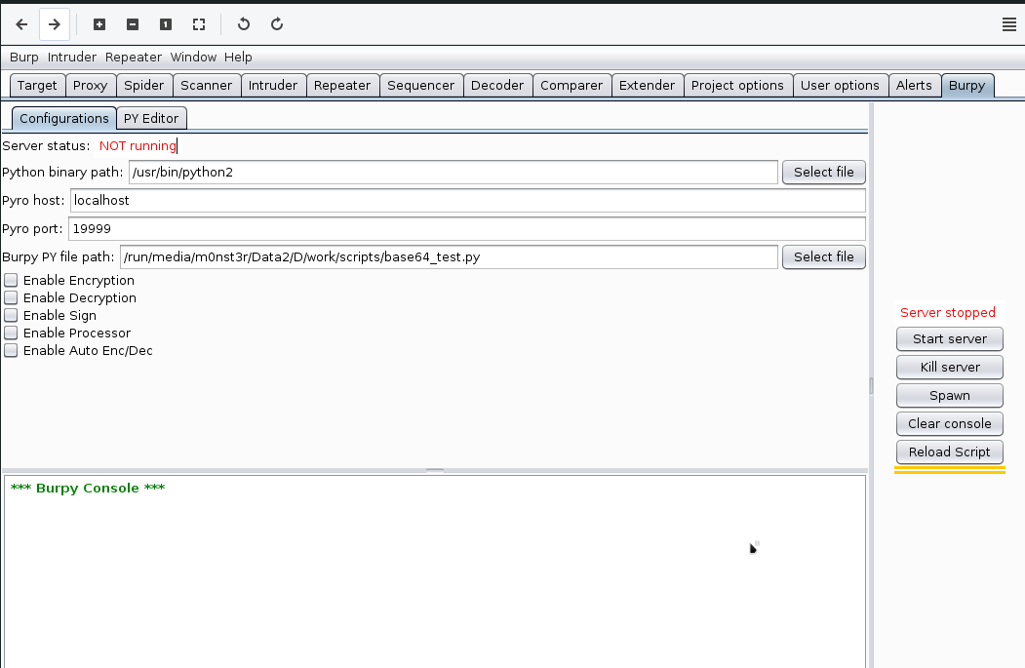
Task: Open the Intruder menu in menu bar
Action: pyautogui.click(x=72, y=58)
